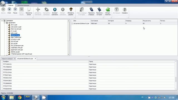Screen dimensions: 178x100
Task: Click phone number 77771360101 cell
Action: (x=45, y=64)
